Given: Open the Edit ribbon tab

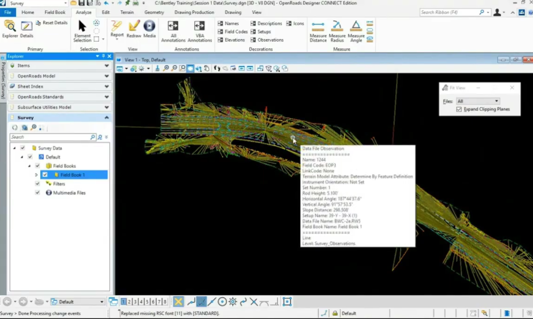Looking at the screenshot, I should point(106,12).
